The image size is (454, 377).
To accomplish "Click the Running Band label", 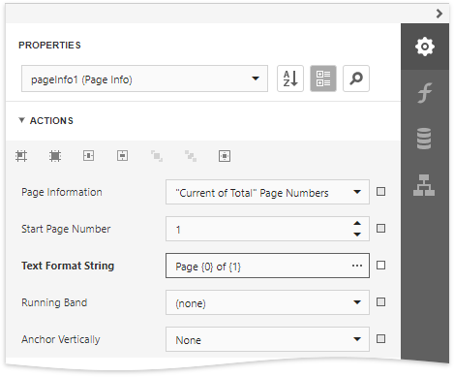I will tap(54, 302).
